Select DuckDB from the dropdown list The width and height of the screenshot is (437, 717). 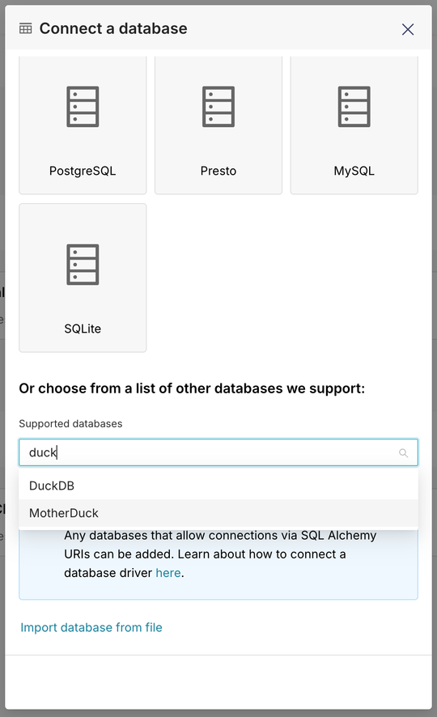click(x=218, y=486)
